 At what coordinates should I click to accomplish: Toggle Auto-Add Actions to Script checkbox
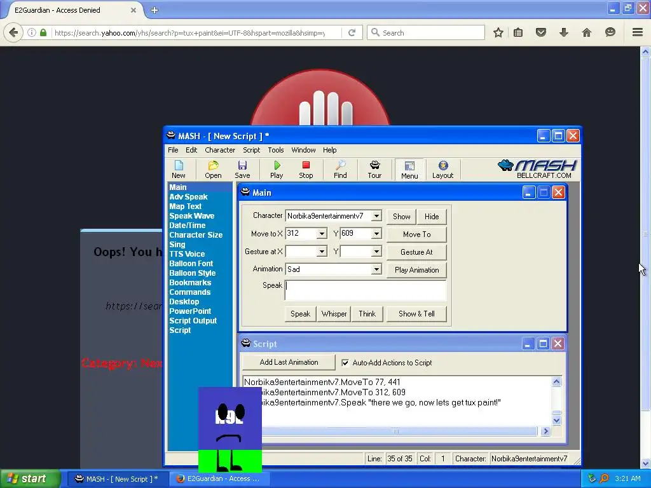345,363
